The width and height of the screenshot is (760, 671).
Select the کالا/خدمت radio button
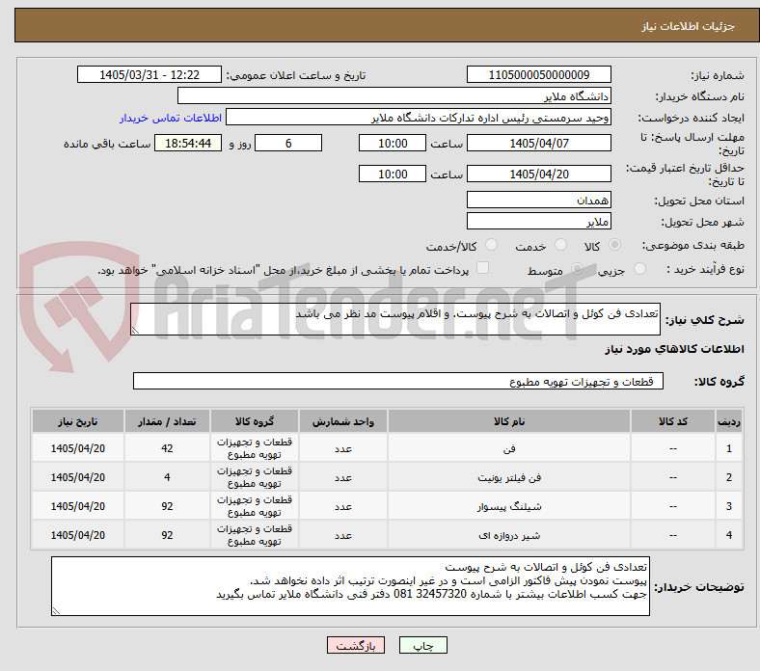492,245
